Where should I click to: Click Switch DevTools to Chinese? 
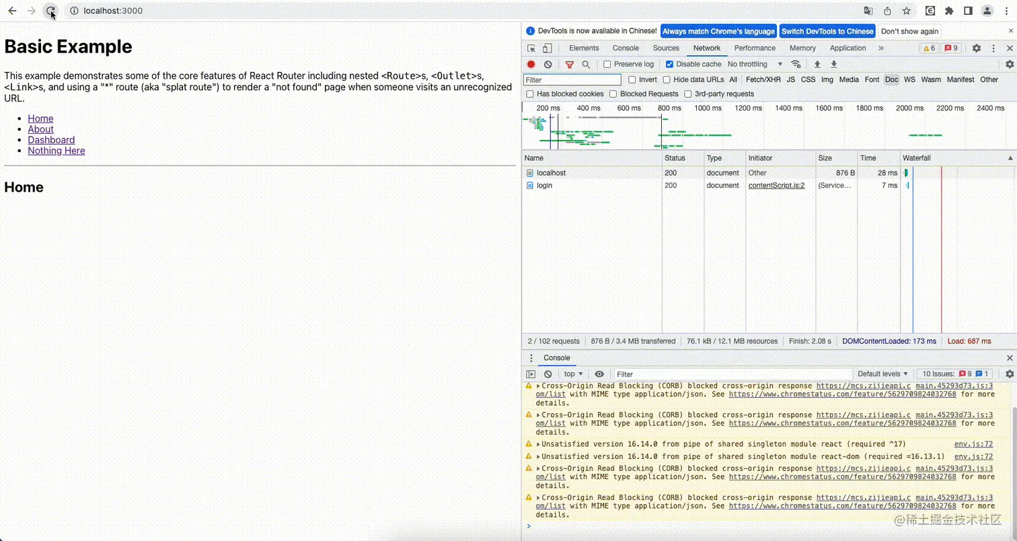tap(827, 31)
